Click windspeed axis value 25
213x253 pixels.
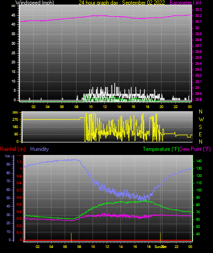point(13,53)
